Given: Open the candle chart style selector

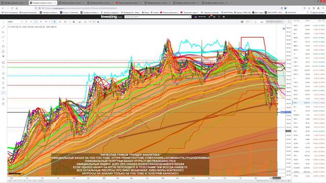Looking at the screenshot, I should coord(55,22).
